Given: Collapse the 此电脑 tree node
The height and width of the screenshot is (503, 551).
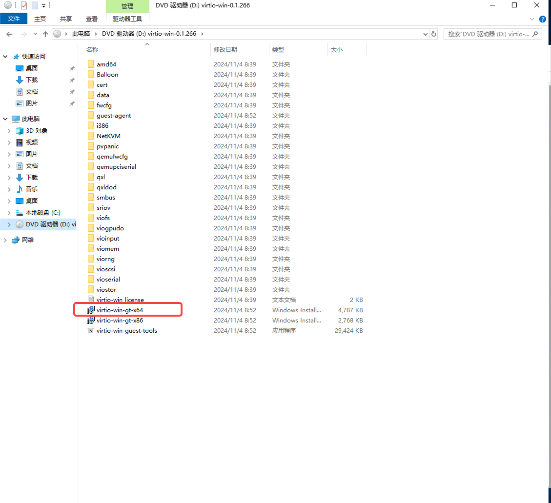Looking at the screenshot, I should coord(5,119).
